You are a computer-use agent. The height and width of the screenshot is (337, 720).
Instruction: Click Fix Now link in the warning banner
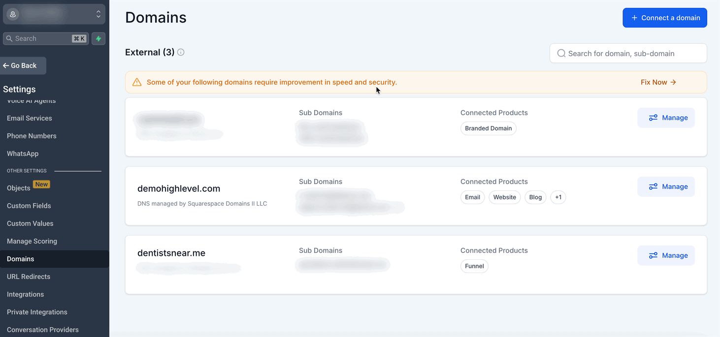(x=658, y=82)
